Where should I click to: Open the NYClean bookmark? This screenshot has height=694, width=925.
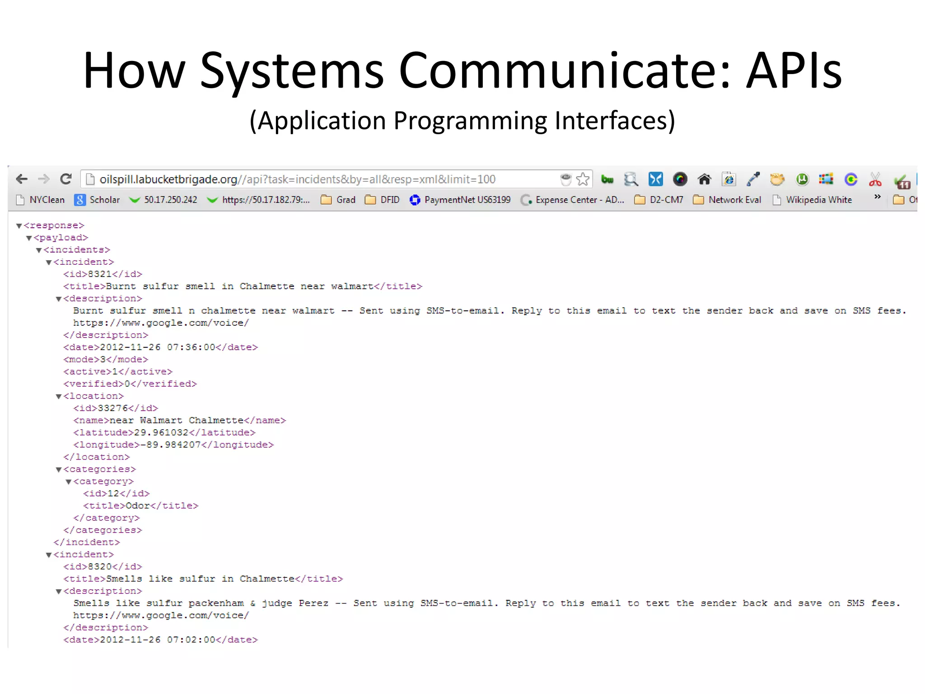tap(41, 200)
